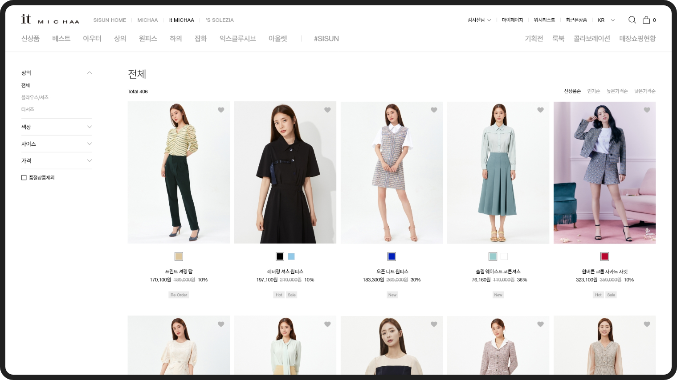Open 슬림 웨이스트 코튼셔츠 product image
Image resolution: width=677 pixels, height=380 pixels.
pyautogui.click(x=498, y=172)
